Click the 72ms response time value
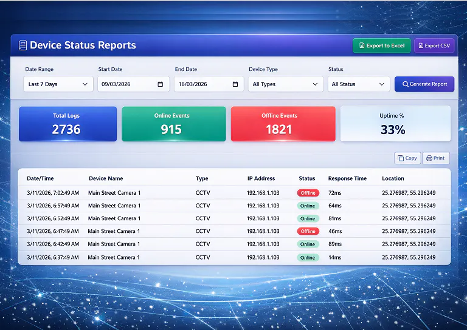The image size is (467, 330). [335, 193]
